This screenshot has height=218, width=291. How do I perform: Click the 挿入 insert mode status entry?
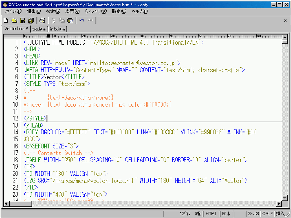click(280, 214)
